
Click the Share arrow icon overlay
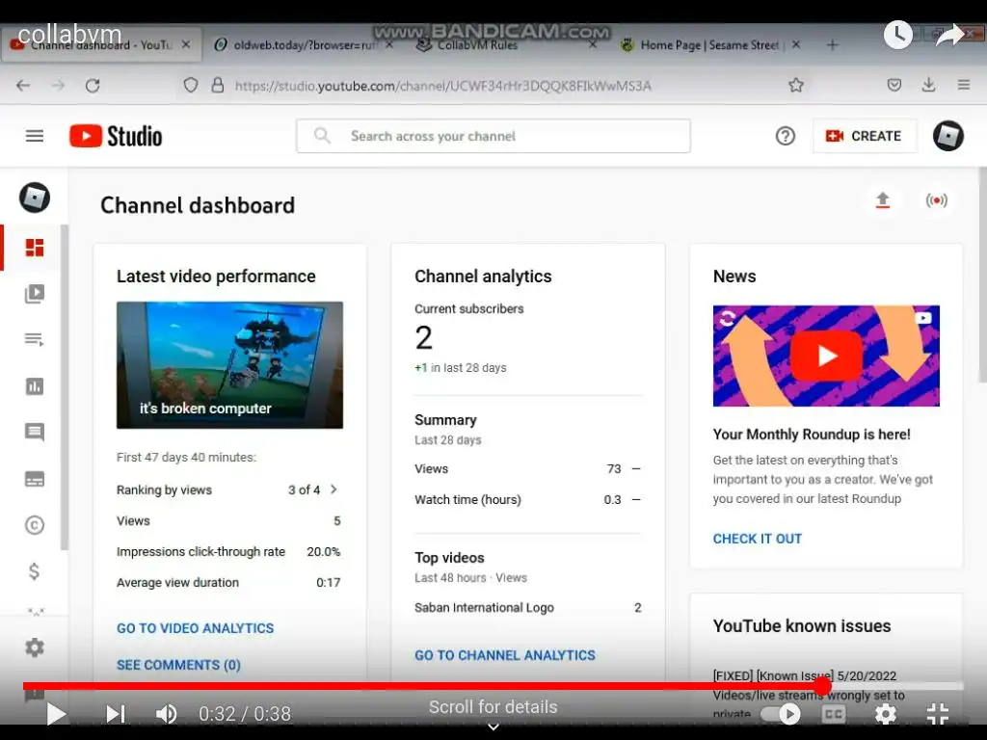point(949,35)
